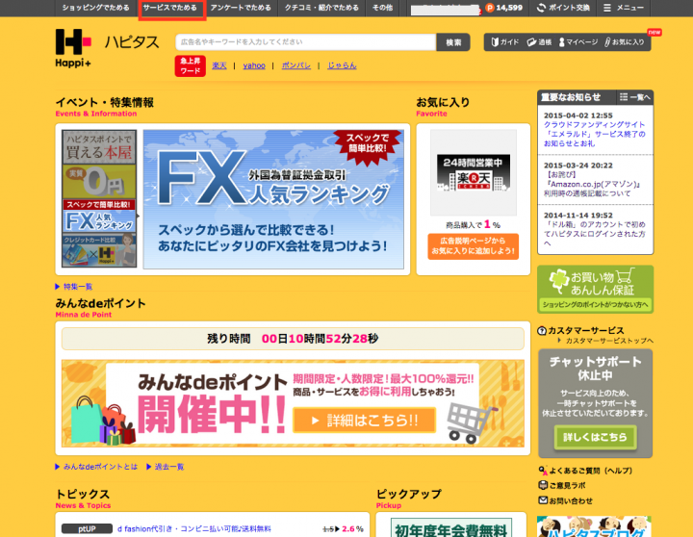Select その他 tab

(x=382, y=8)
